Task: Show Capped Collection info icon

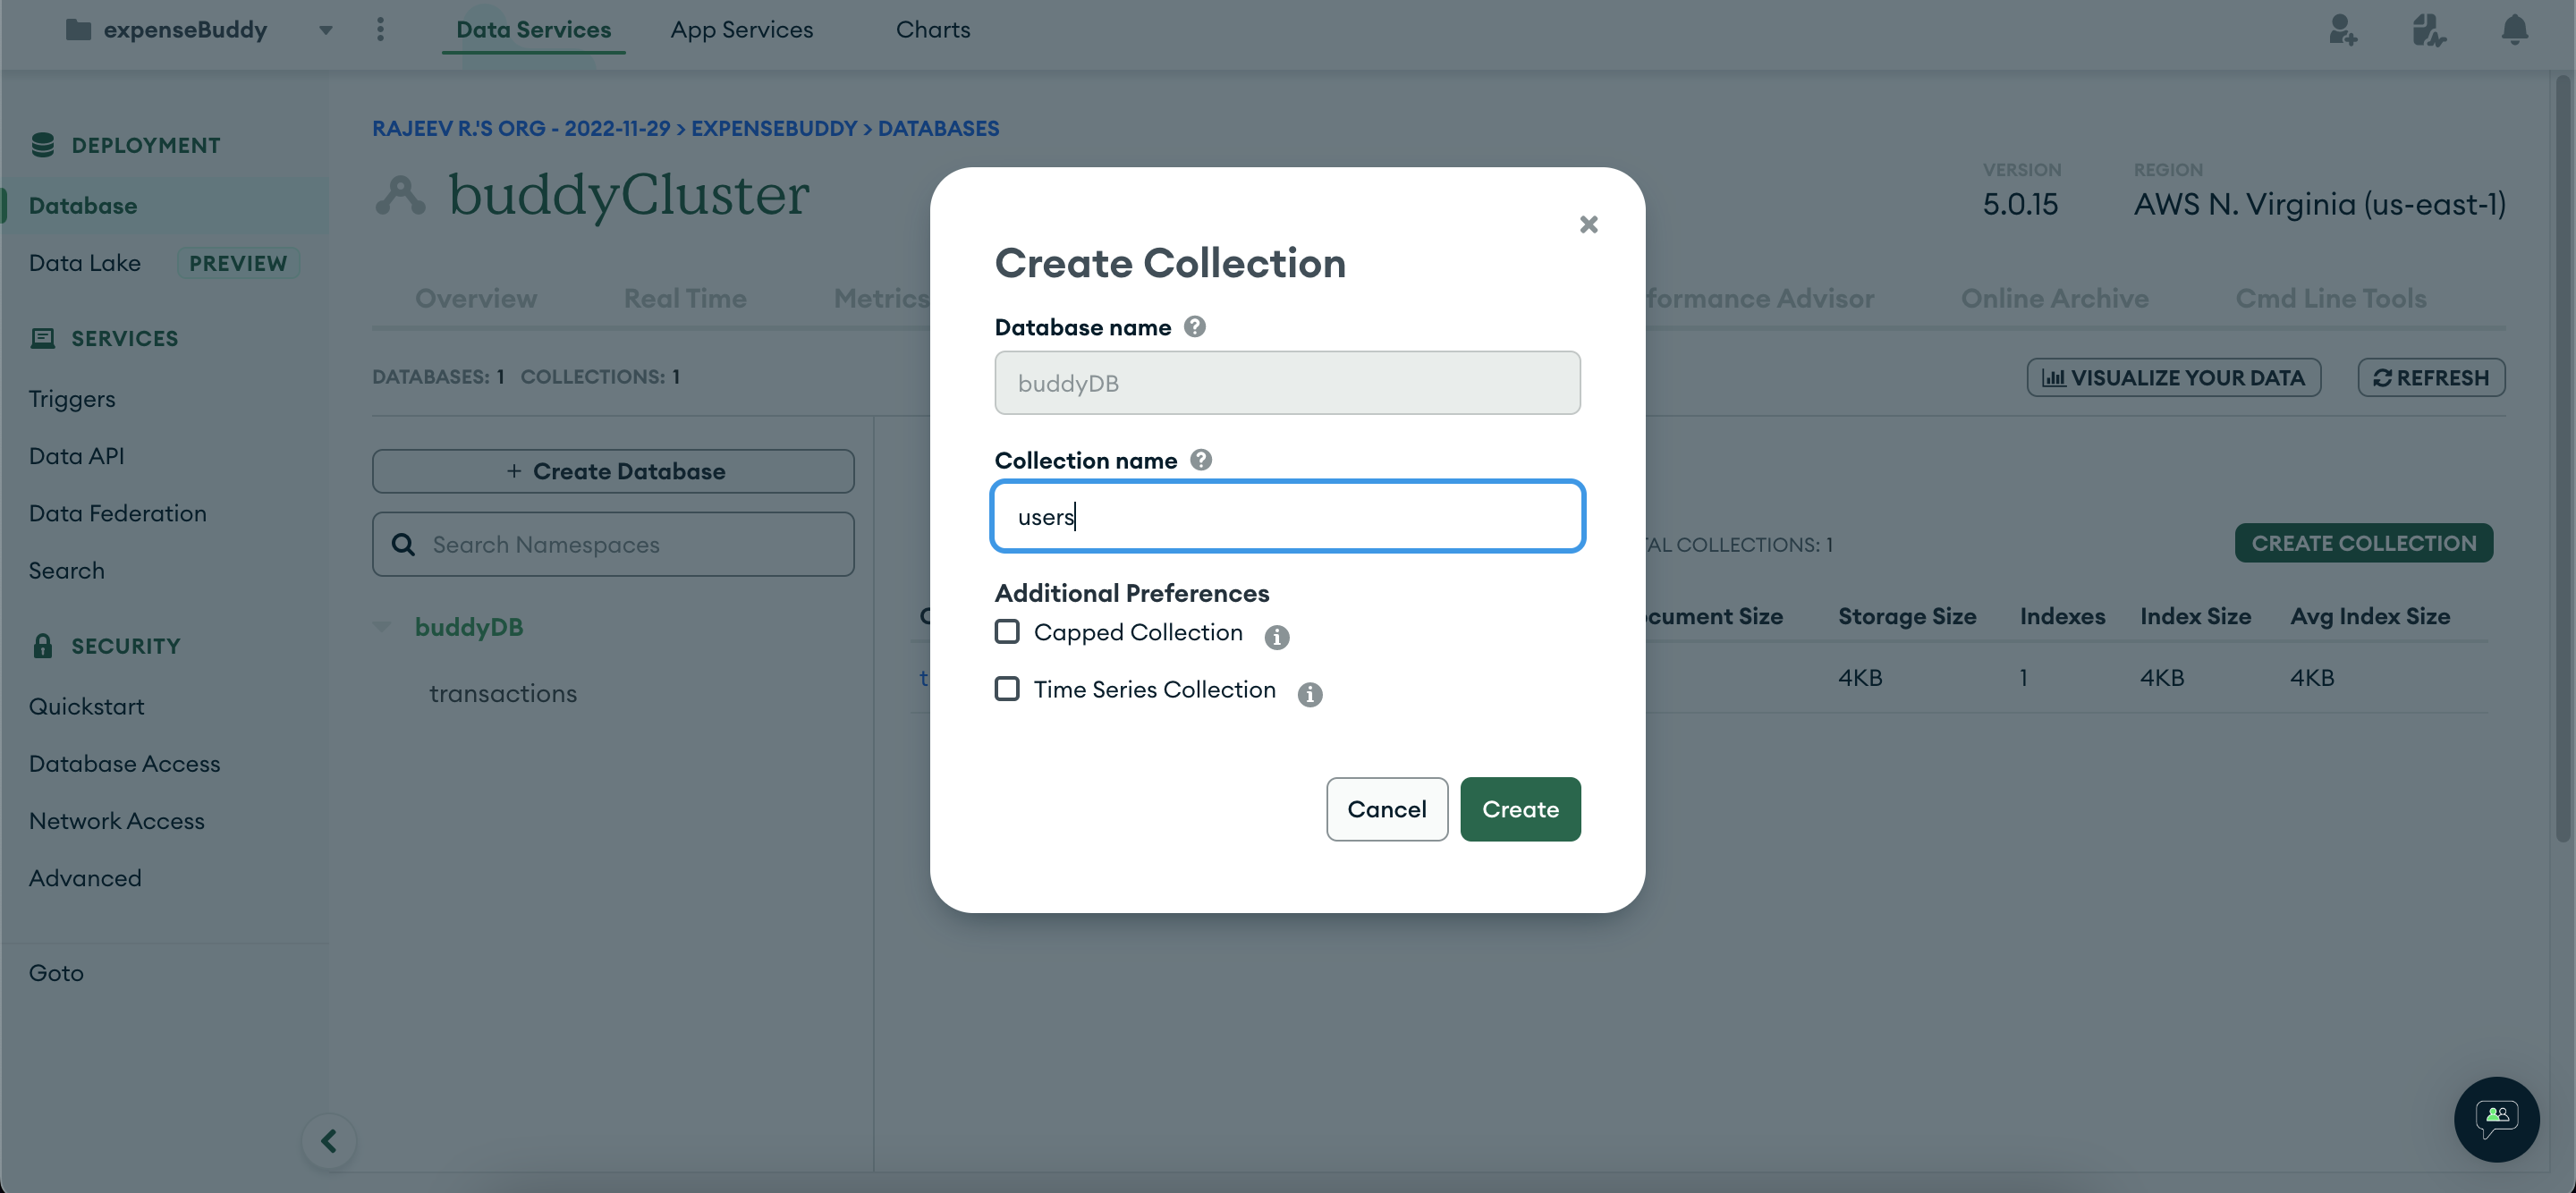Action: [x=1276, y=637]
